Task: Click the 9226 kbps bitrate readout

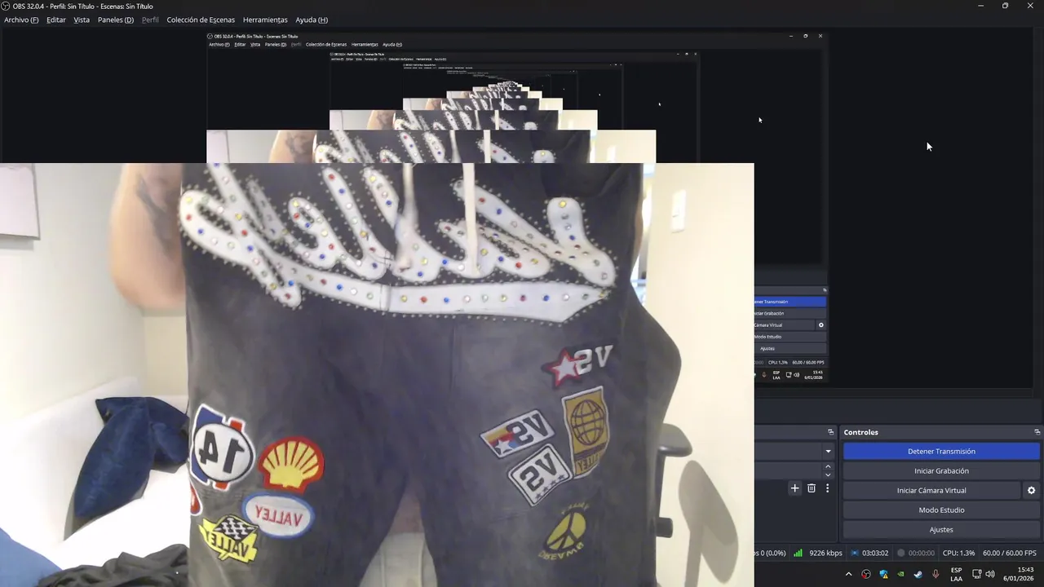Action: click(x=825, y=553)
